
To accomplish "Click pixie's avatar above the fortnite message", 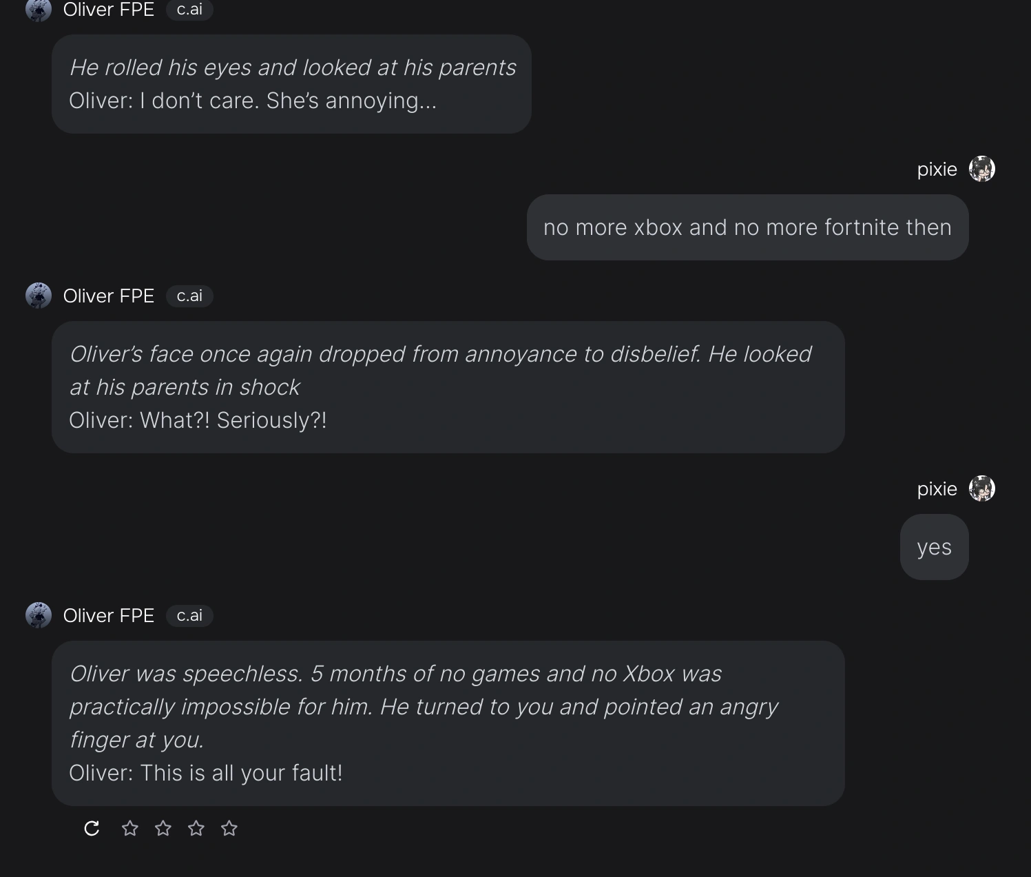I will click(x=981, y=169).
